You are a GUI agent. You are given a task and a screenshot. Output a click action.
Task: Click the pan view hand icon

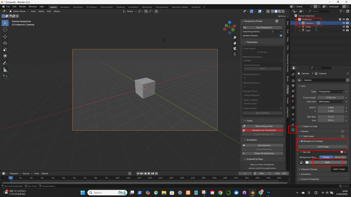[x=234, y=43]
